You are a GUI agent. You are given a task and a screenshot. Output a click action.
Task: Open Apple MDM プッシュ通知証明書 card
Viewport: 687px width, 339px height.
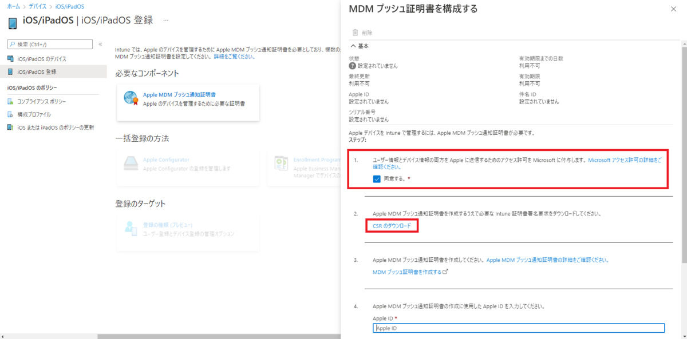pyautogui.click(x=188, y=103)
